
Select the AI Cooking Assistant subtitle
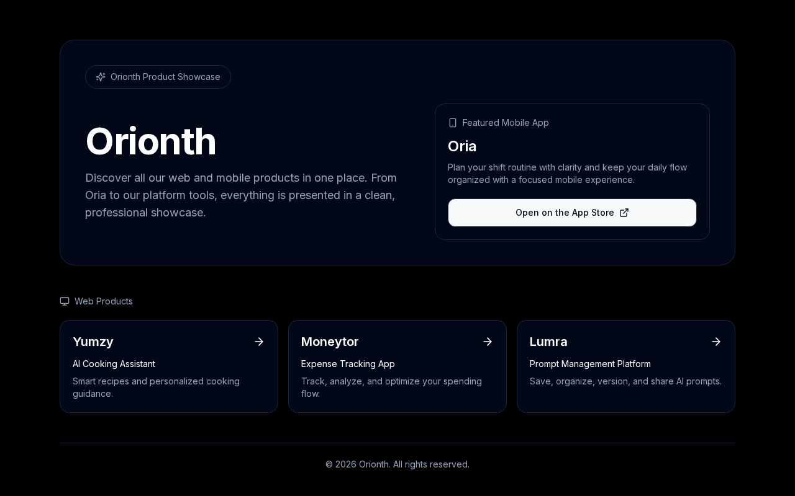pyautogui.click(x=114, y=364)
